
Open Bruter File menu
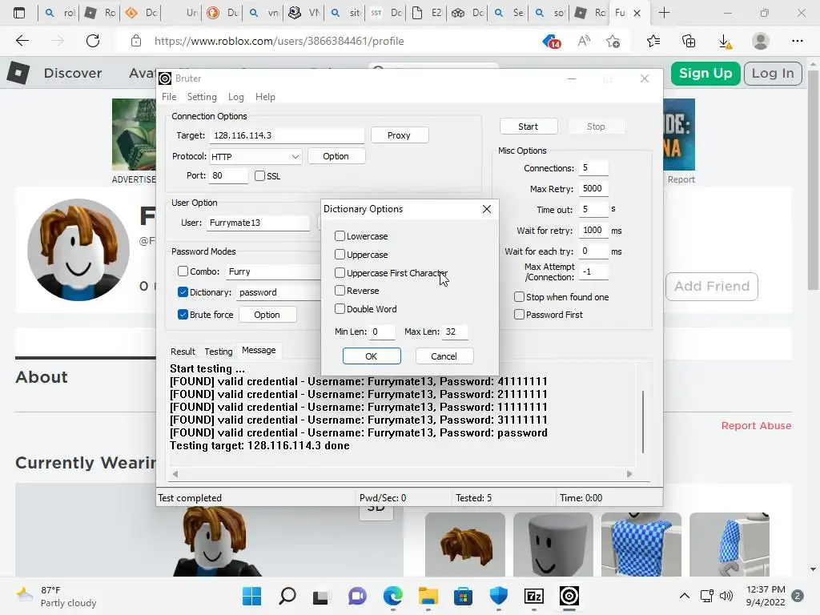(169, 97)
